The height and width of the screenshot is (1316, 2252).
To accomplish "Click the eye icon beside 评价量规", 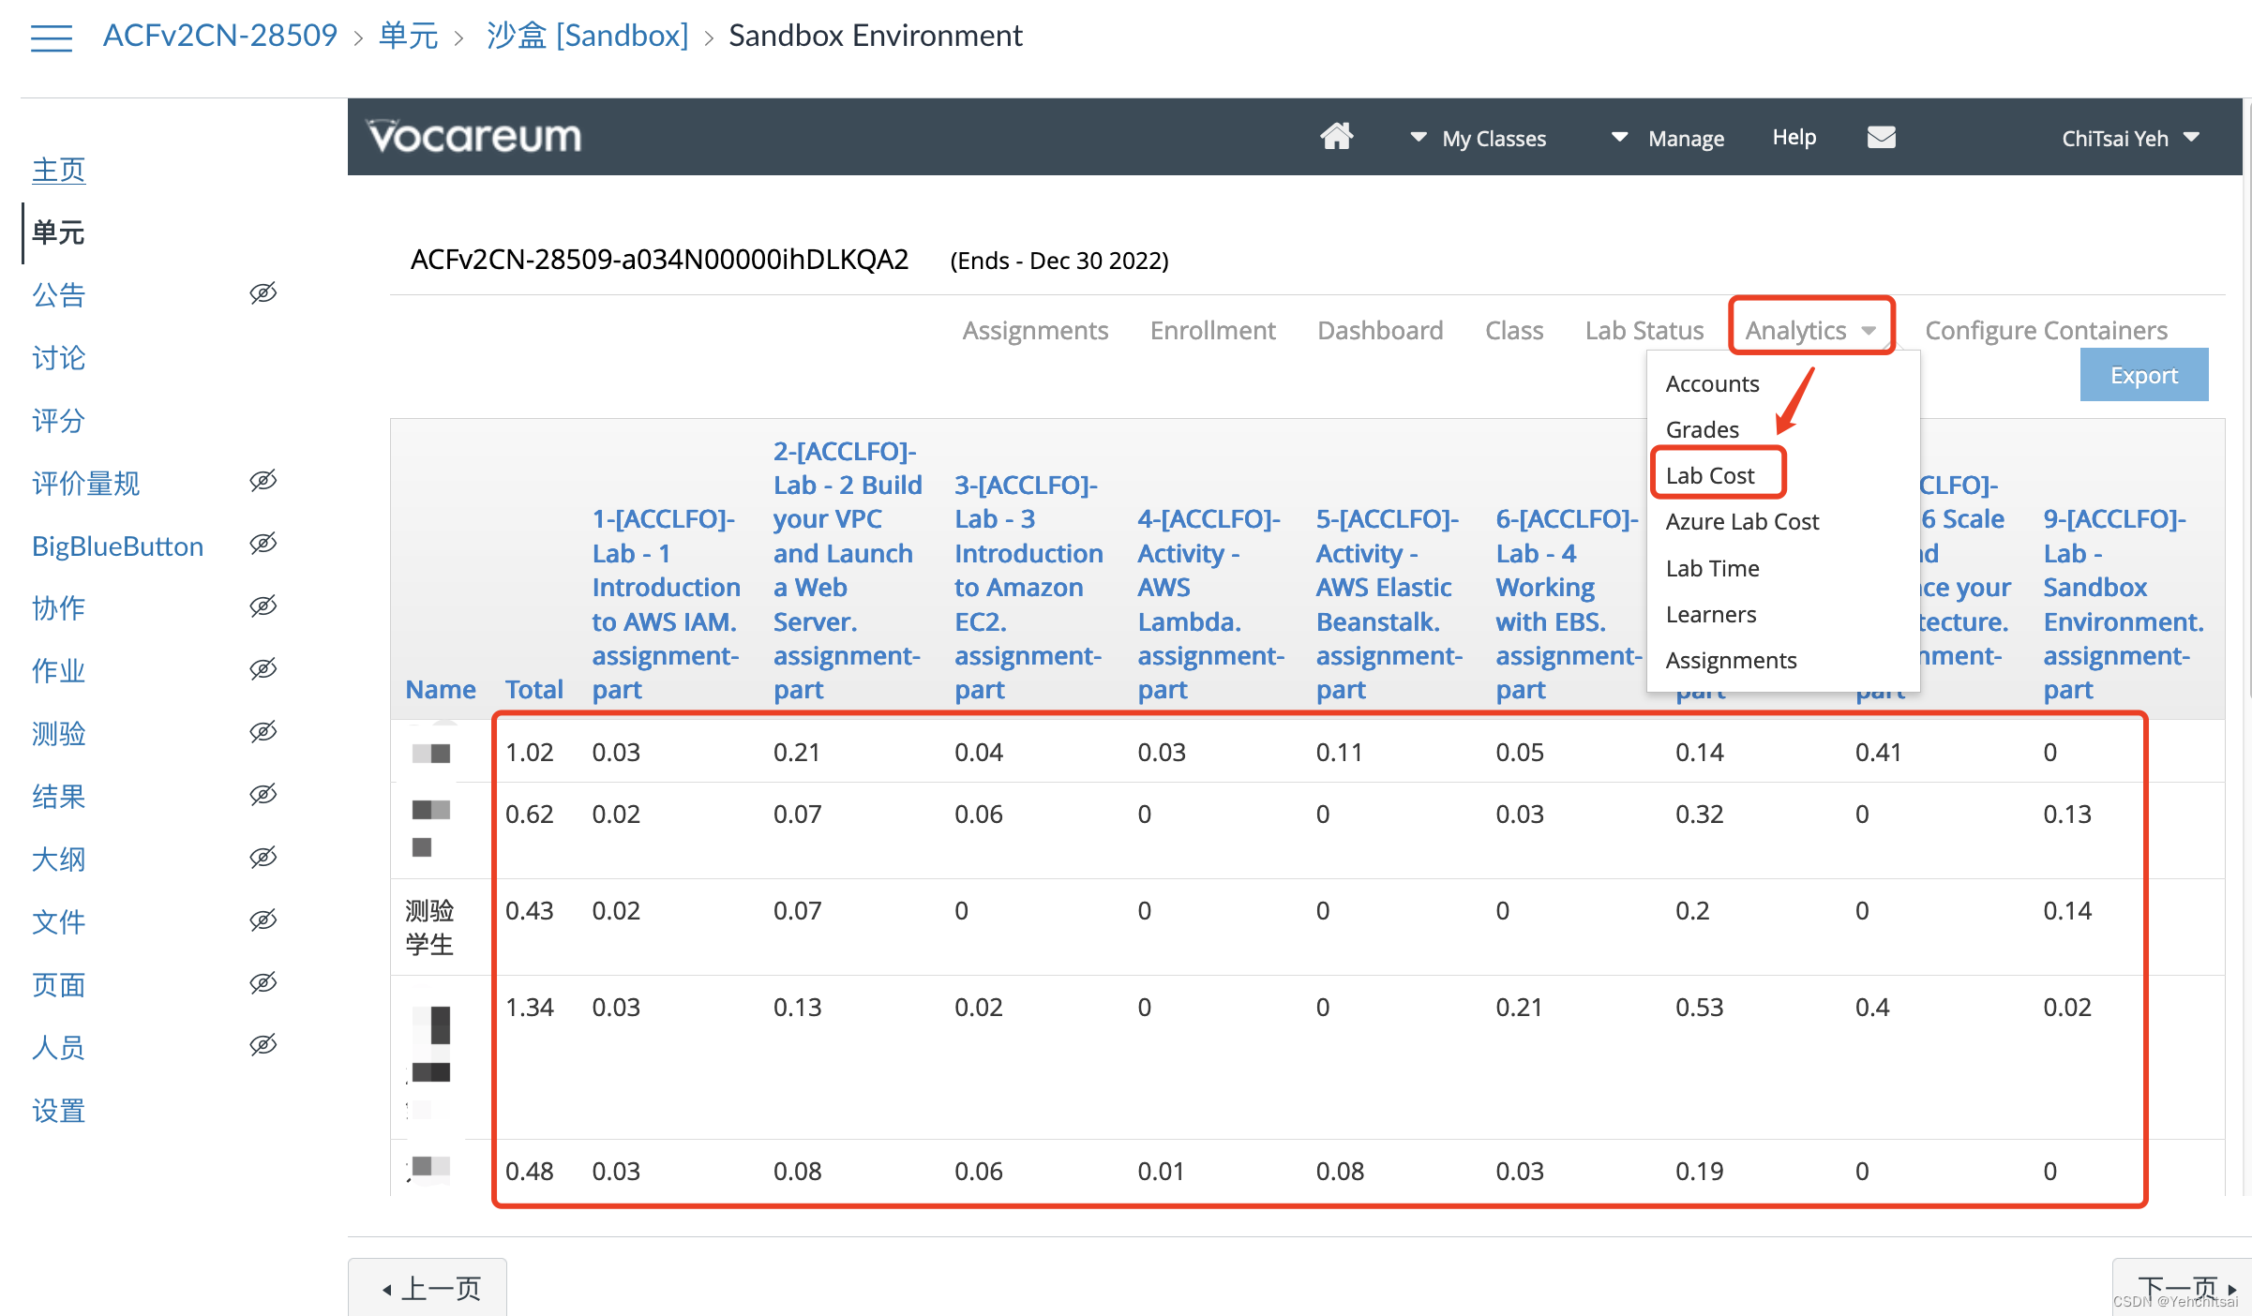I will pos(263,481).
